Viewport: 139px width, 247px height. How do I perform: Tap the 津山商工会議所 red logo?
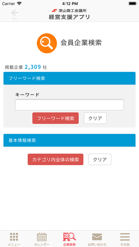point(55,11)
